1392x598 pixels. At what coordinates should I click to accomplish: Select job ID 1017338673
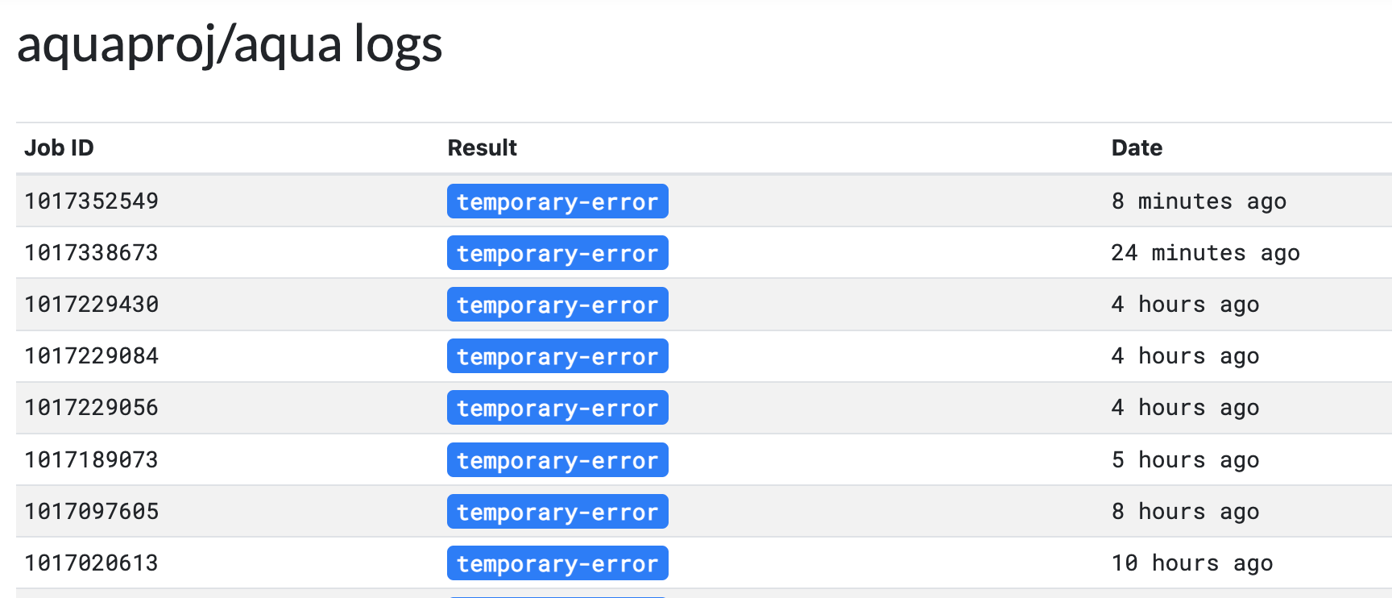[x=91, y=252]
